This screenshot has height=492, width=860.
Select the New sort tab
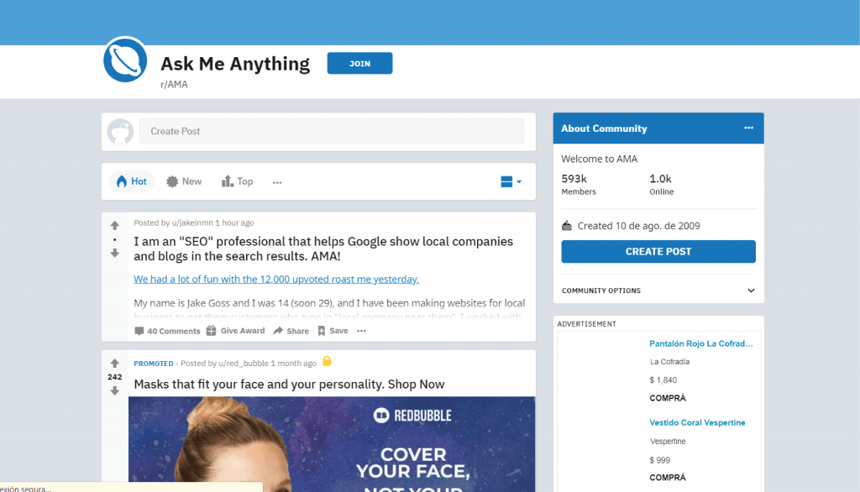pyautogui.click(x=184, y=181)
